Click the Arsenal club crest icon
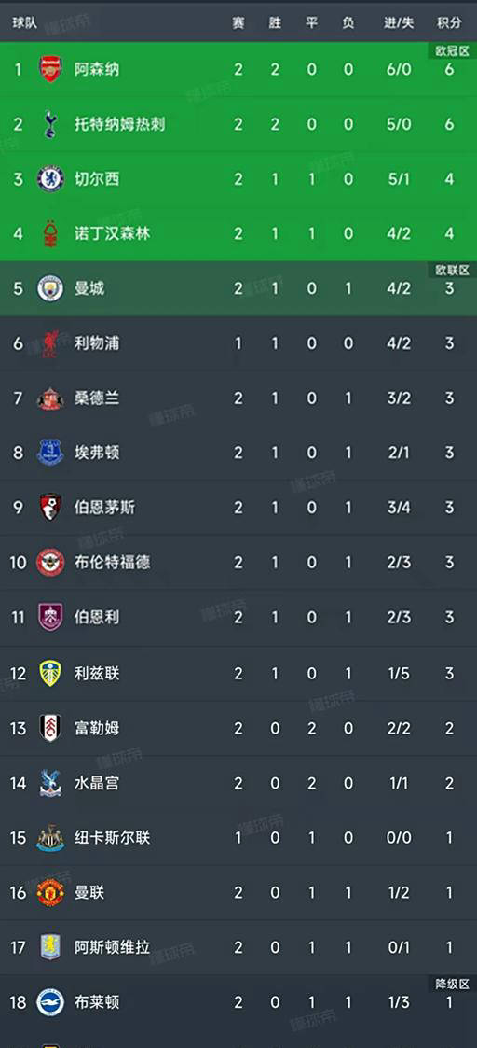The width and height of the screenshot is (477, 1048). pos(50,69)
